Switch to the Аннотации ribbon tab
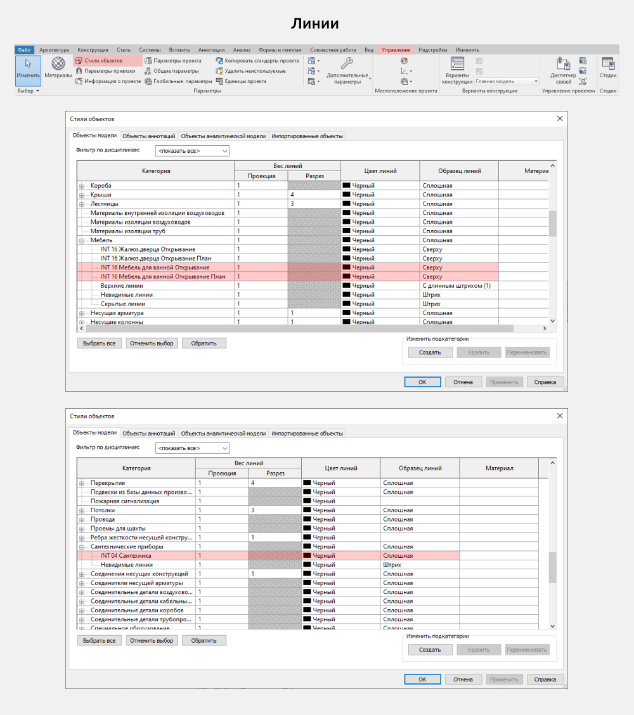The width and height of the screenshot is (634, 715). tap(211, 49)
